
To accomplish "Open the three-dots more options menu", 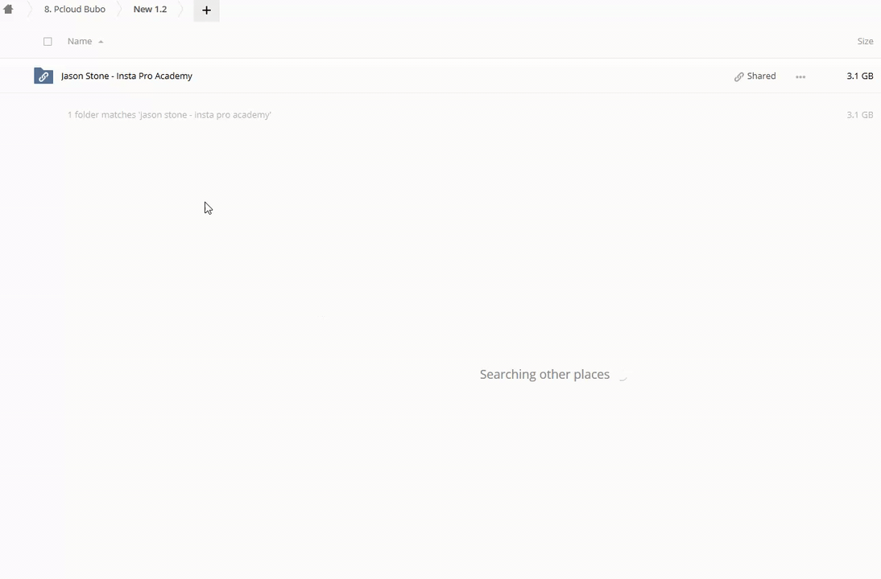I will [x=800, y=77].
